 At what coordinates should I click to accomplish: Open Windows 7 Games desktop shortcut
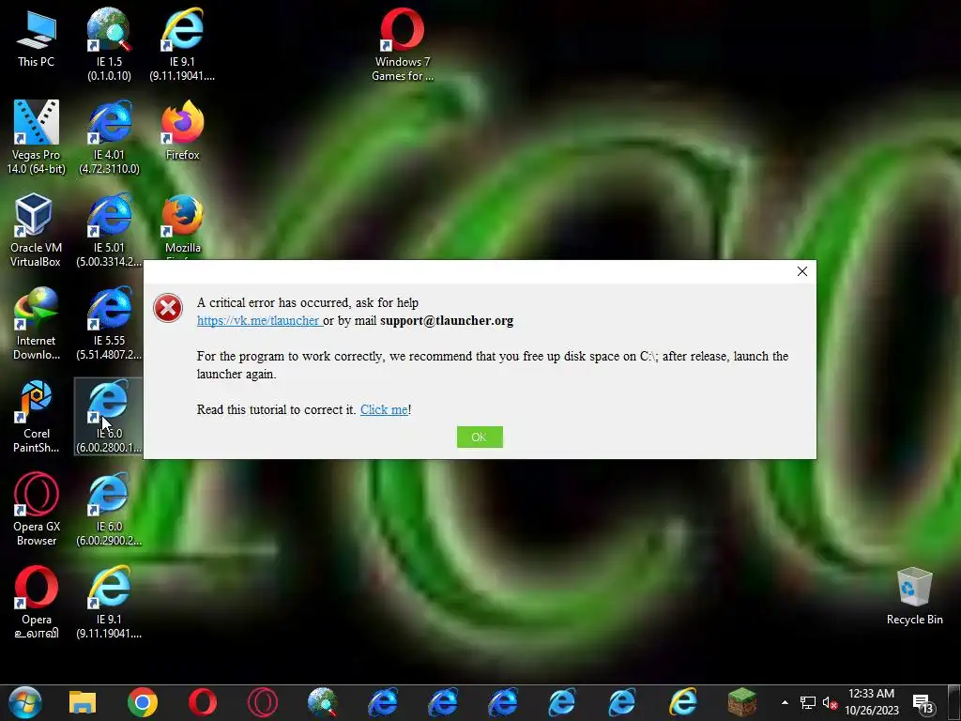[x=402, y=44]
